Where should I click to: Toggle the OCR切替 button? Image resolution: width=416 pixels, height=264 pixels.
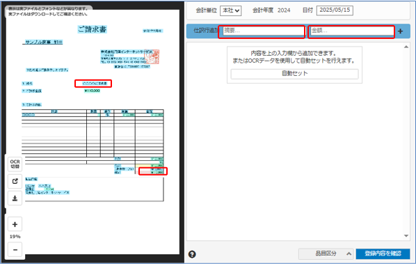[15, 164]
